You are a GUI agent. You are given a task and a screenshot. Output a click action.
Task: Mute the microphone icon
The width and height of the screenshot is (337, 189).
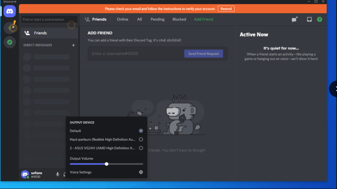tap(57, 174)
